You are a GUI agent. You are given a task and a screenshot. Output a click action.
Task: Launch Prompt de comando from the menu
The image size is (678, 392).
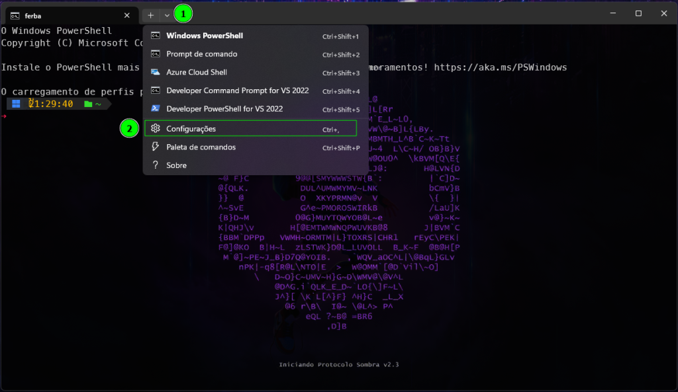201,54
